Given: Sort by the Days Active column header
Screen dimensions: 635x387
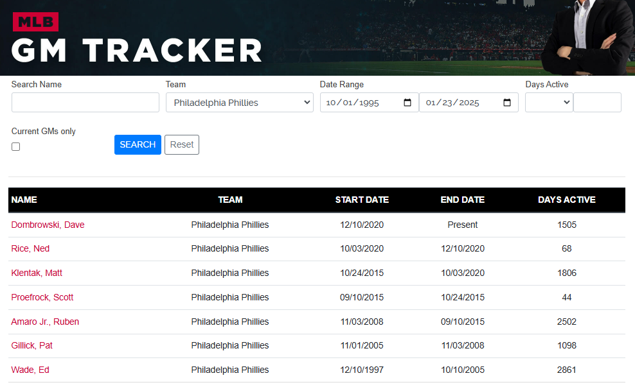Looking at the screenshot, I should point(566,200).
